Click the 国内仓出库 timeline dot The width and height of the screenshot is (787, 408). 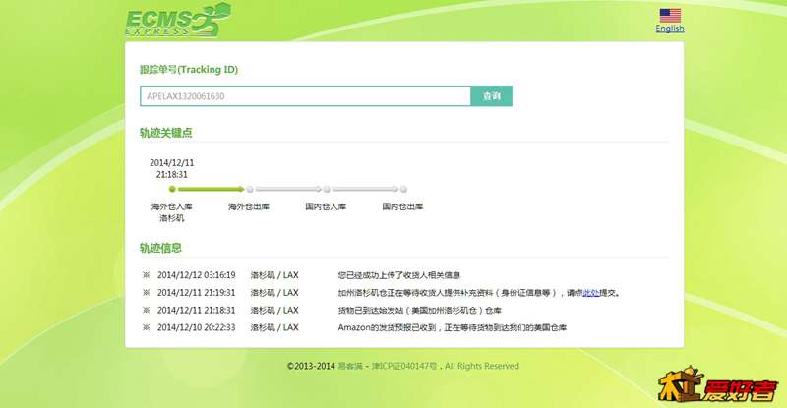click(x=403, y=189)
